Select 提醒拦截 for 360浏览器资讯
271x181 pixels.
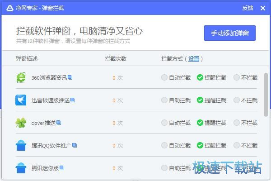coord(212,77)
